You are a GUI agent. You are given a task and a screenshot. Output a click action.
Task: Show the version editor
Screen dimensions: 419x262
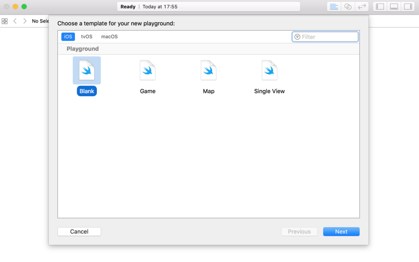click(362, 7)
